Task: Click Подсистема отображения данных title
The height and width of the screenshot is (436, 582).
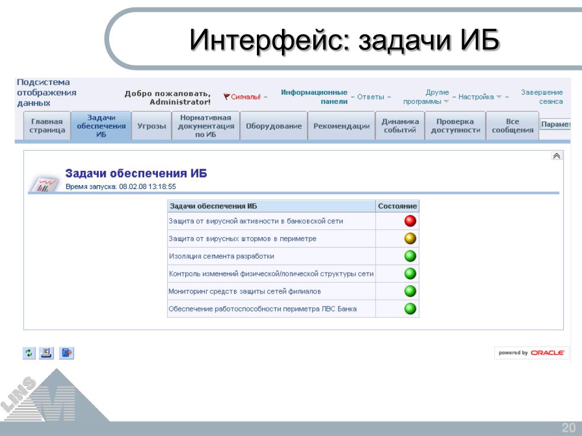Action: 47,93
